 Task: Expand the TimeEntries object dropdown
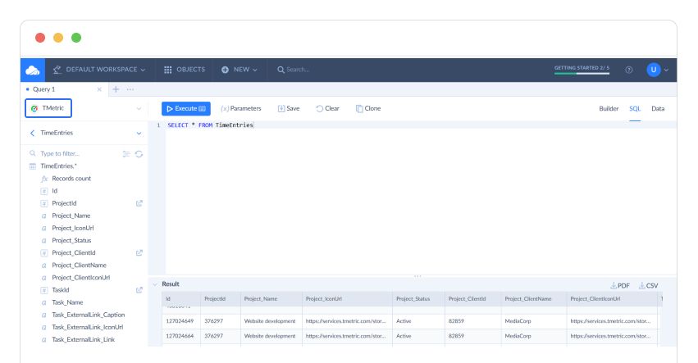pyautogui.click(x=139, y=134)
